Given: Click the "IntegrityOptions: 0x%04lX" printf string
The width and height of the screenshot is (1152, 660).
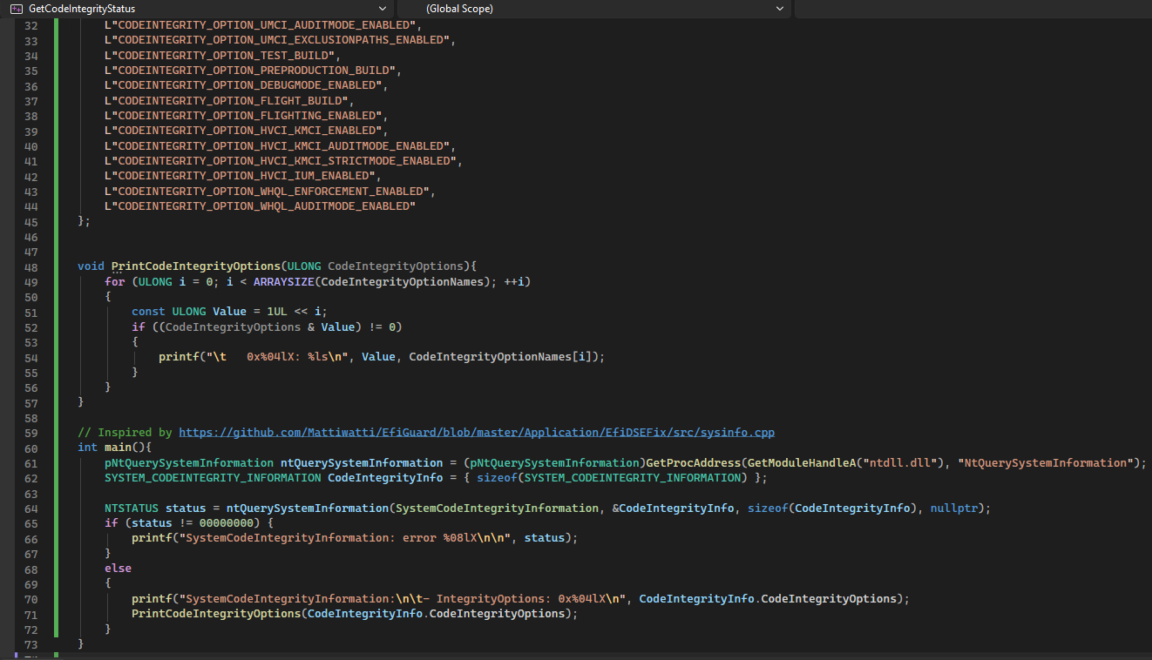Looking at the screenshot, I should point(402,599).
